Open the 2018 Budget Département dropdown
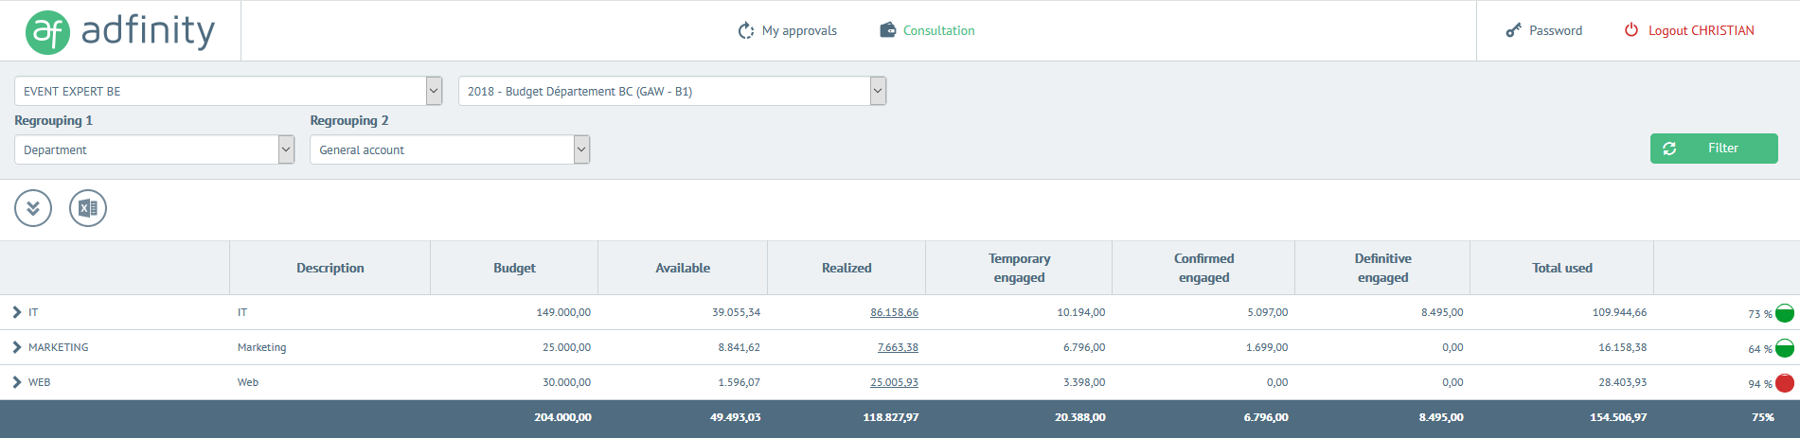 (x=878, y=91)
